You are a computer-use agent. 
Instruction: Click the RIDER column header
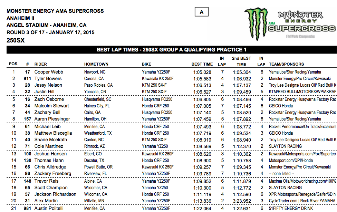tap(41, 64)
